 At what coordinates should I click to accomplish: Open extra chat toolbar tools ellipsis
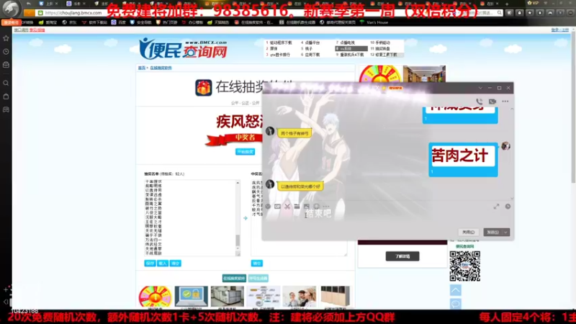click(326, 207)
